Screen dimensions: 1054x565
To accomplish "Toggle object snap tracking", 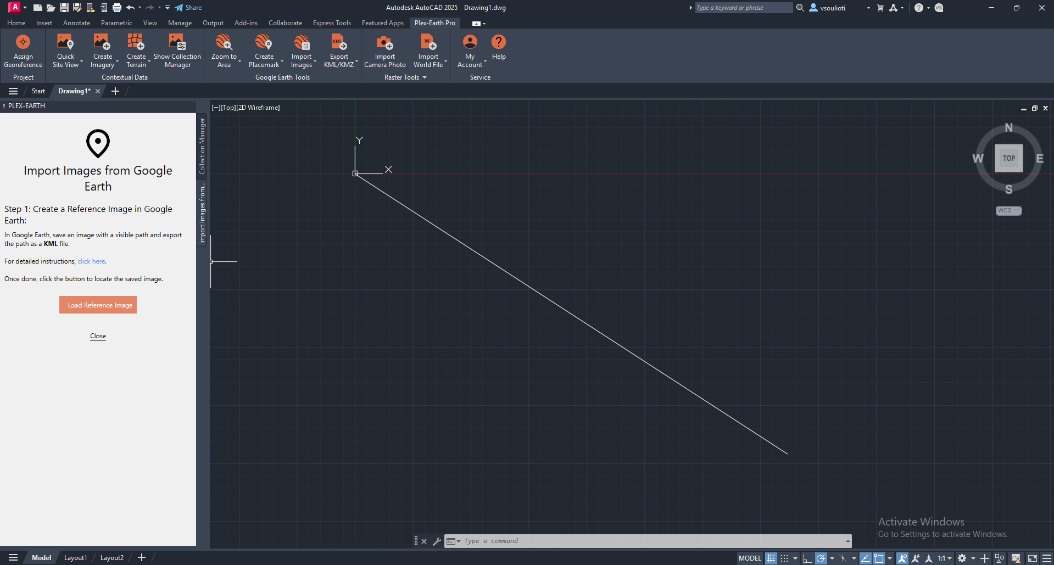I will [x=866, y=558].
